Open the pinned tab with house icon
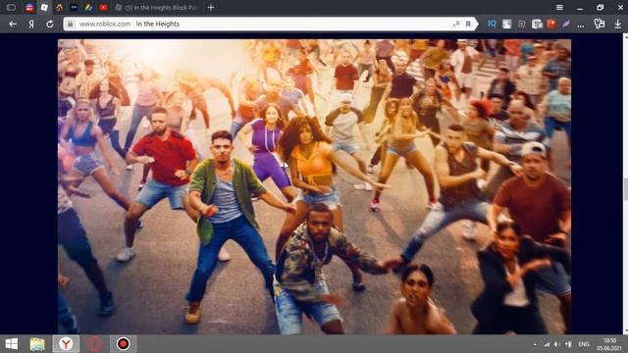The height and width of the screenshot is (353, 628). 59,7
